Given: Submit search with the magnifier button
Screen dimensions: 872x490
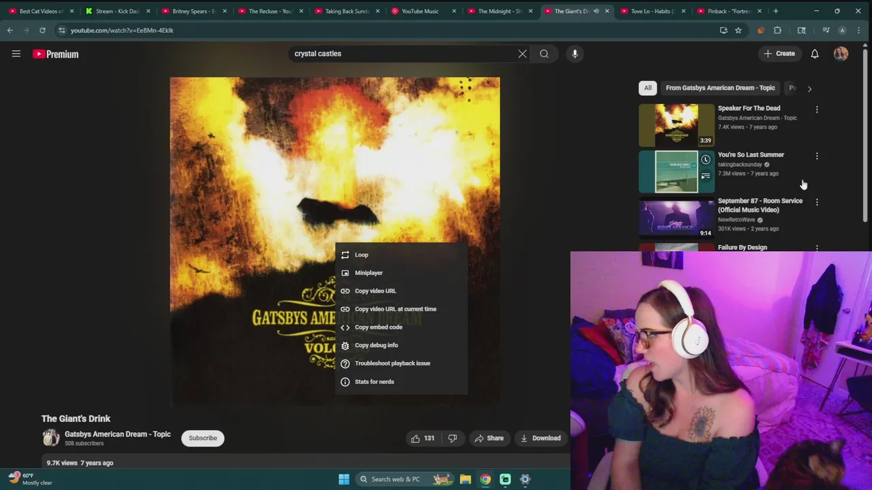Looking at the screenshot, I should click(x=544, y=54).
